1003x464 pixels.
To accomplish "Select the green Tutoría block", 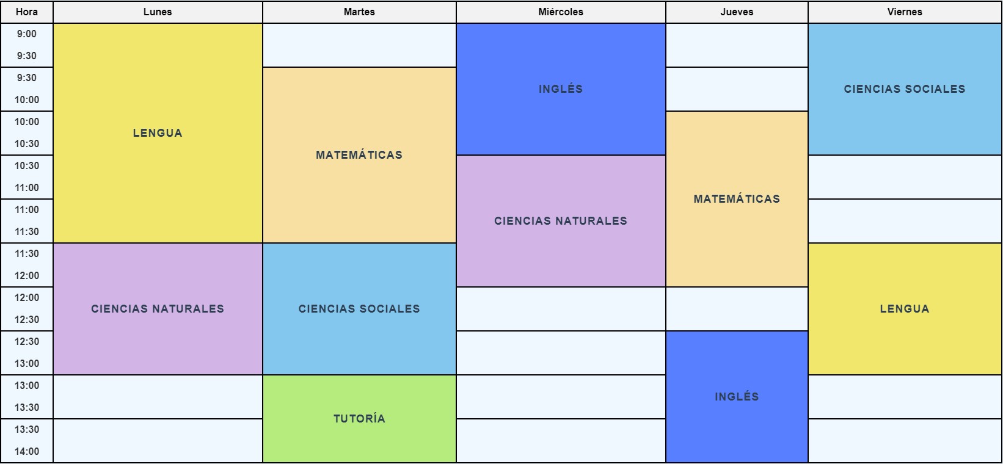I will [359, 419].
